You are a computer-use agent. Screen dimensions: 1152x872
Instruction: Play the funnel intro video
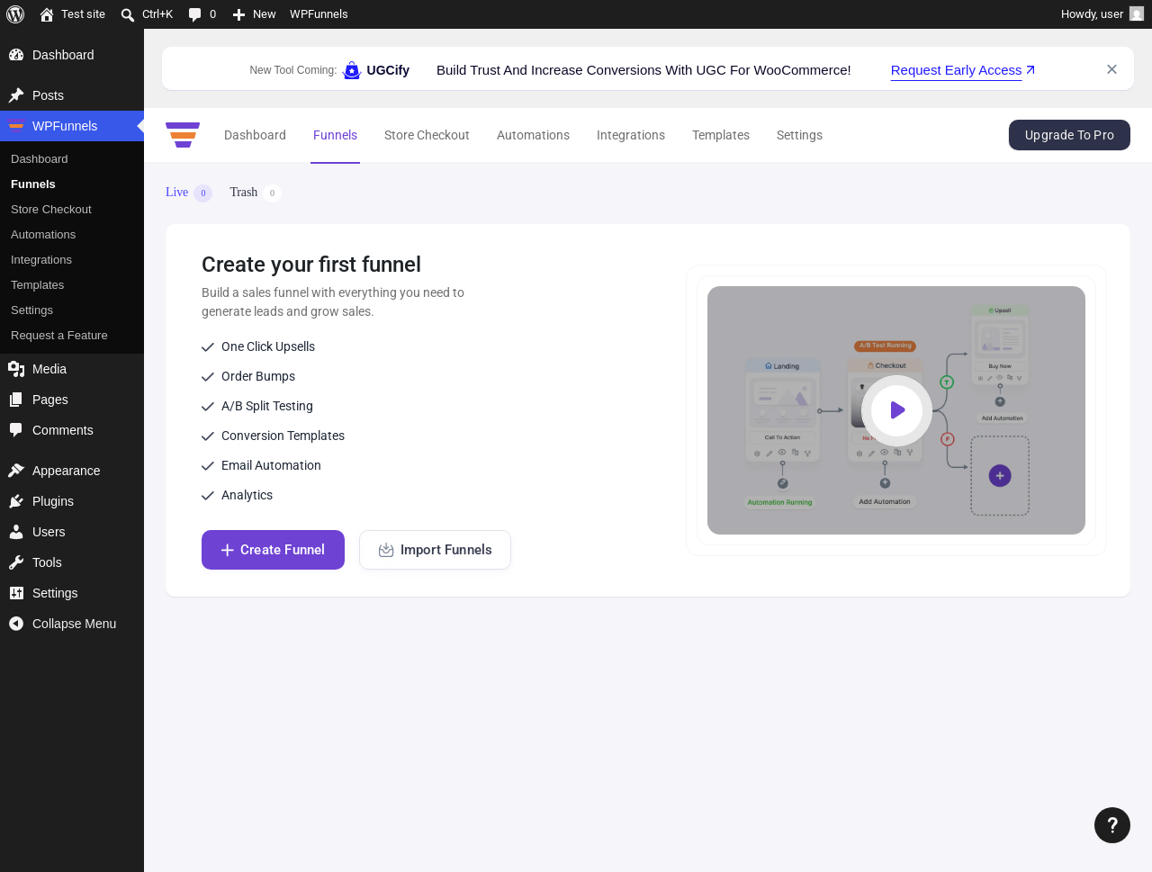(x=896, y=410)
